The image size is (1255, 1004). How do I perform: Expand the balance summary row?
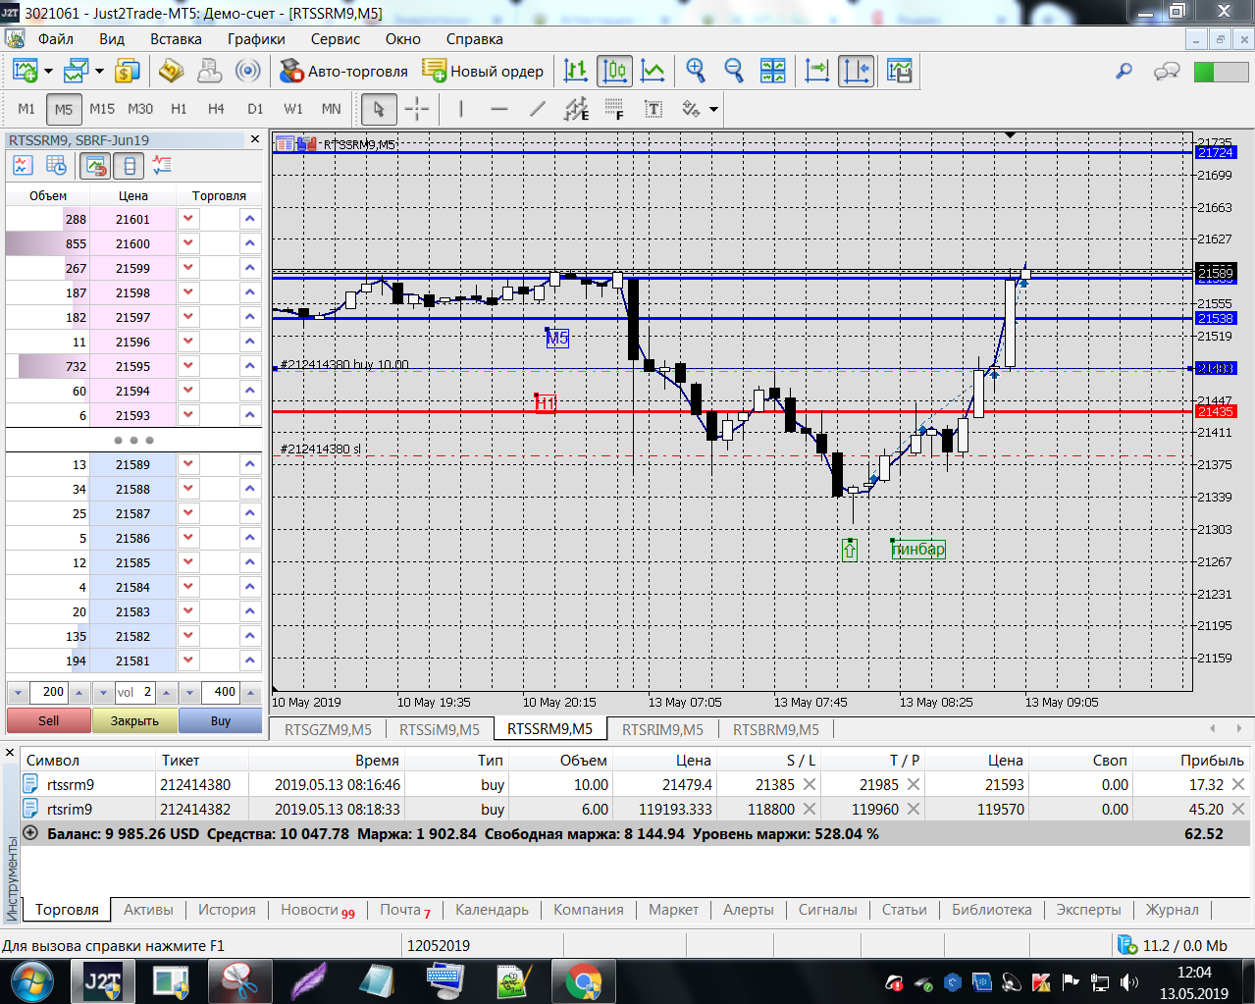pyautogui.click(x=30, y=833)
